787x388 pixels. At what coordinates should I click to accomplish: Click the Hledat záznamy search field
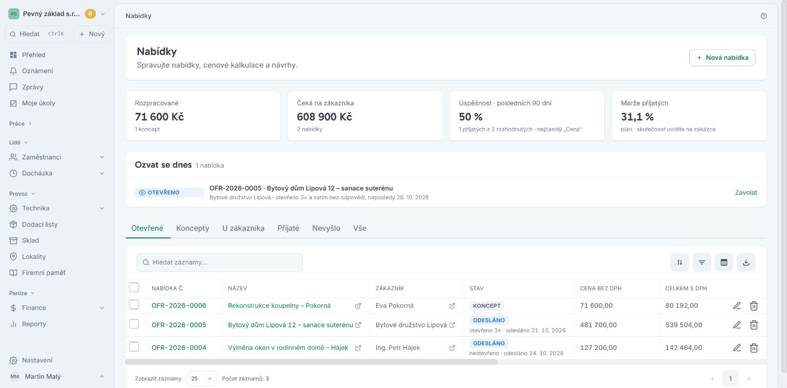pyautogui.click(x=219, y=262)
